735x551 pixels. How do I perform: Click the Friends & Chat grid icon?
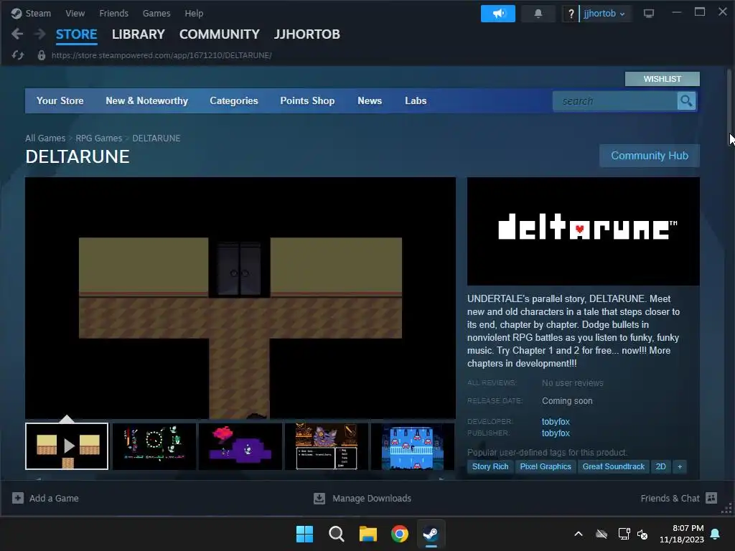click(x=711, y=498)
